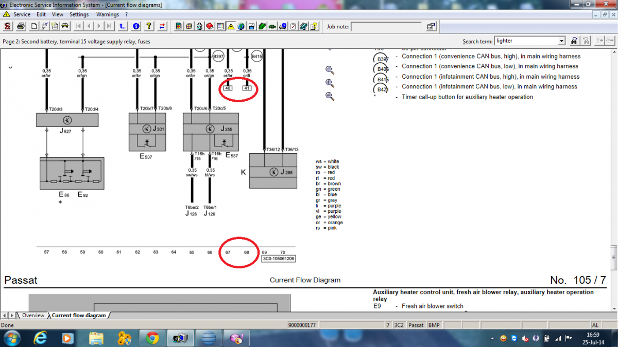This screenshot has width=618, height=347.
Task: Click the top magnifier icon beside diagram
Action: click(330, 70)
